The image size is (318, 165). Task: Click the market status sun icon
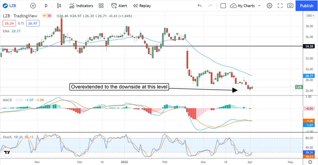(44, 16)
